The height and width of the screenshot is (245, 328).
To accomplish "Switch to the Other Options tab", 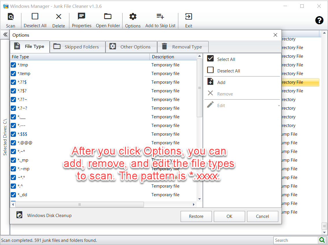I will (131, 47).
